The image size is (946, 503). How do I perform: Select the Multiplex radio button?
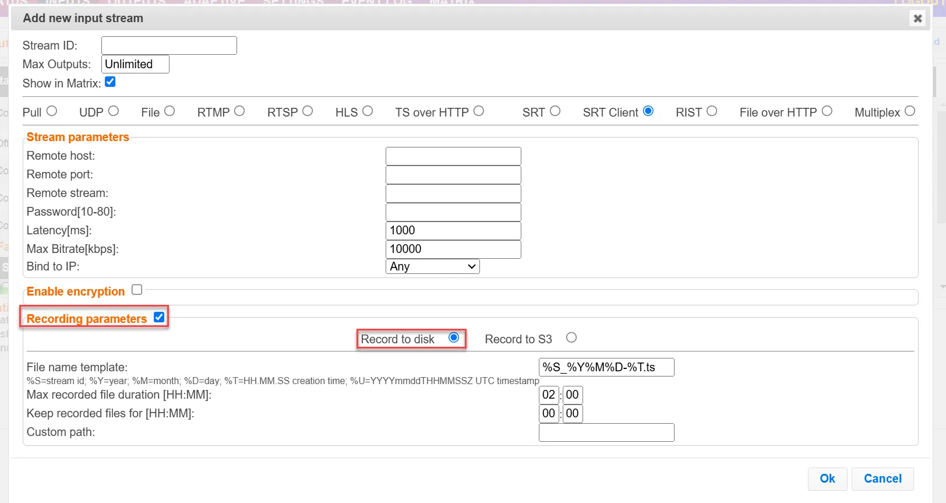tap(910, 111)
